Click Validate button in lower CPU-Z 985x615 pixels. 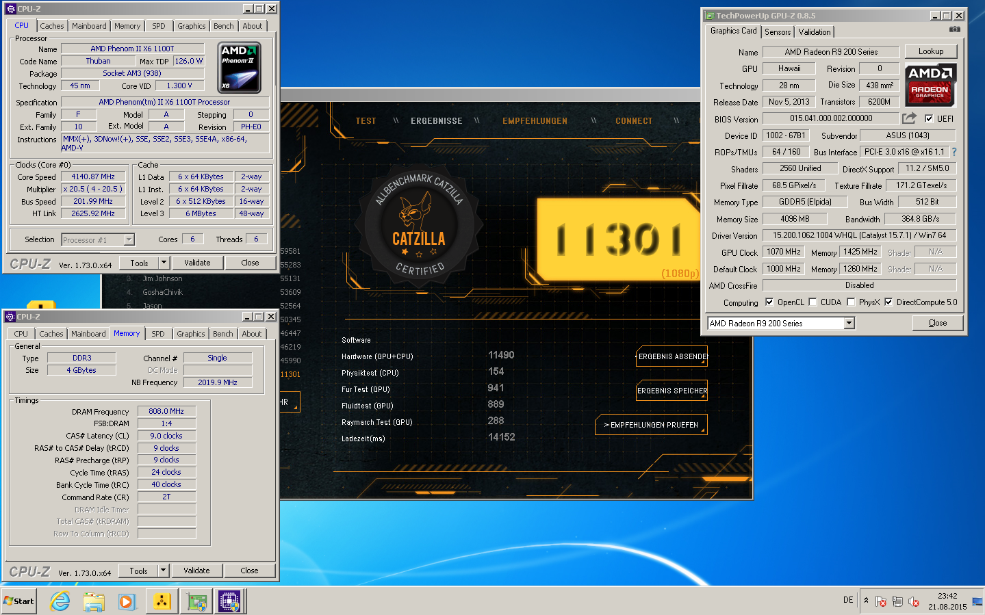[x=196, y=571]
